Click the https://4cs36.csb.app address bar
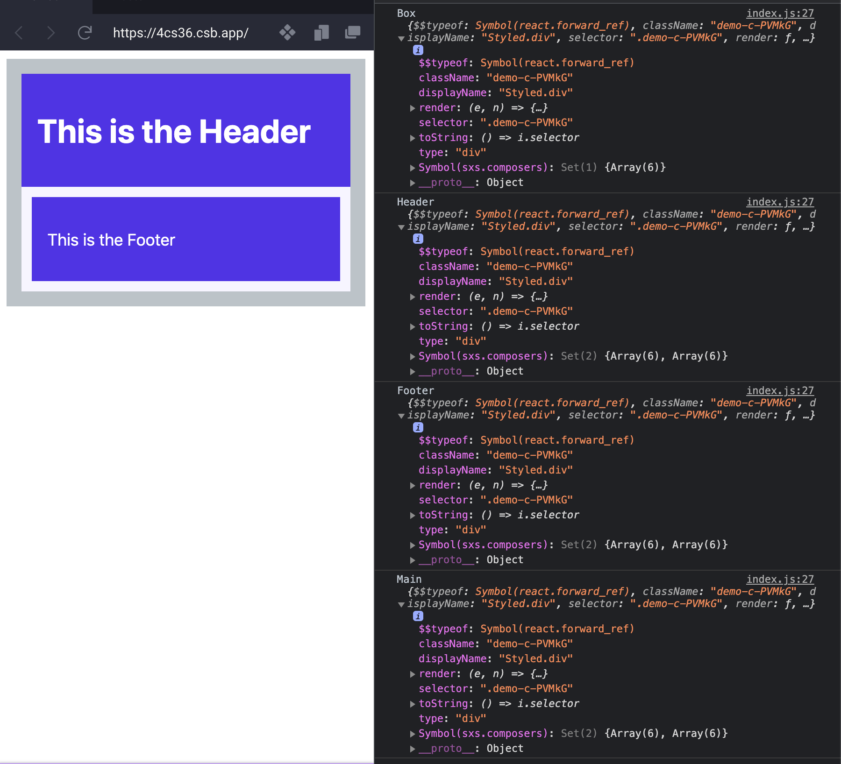The width and height of the screenshot is (841, 764). (181, 32)
